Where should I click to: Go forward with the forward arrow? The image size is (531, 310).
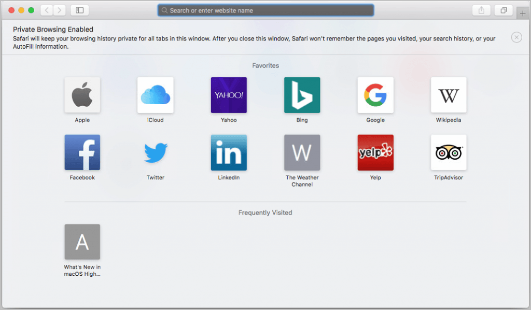60,10
